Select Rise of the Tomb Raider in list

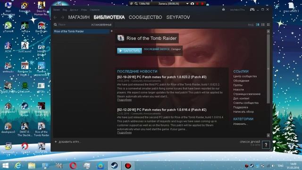click(x=81, y=31)
